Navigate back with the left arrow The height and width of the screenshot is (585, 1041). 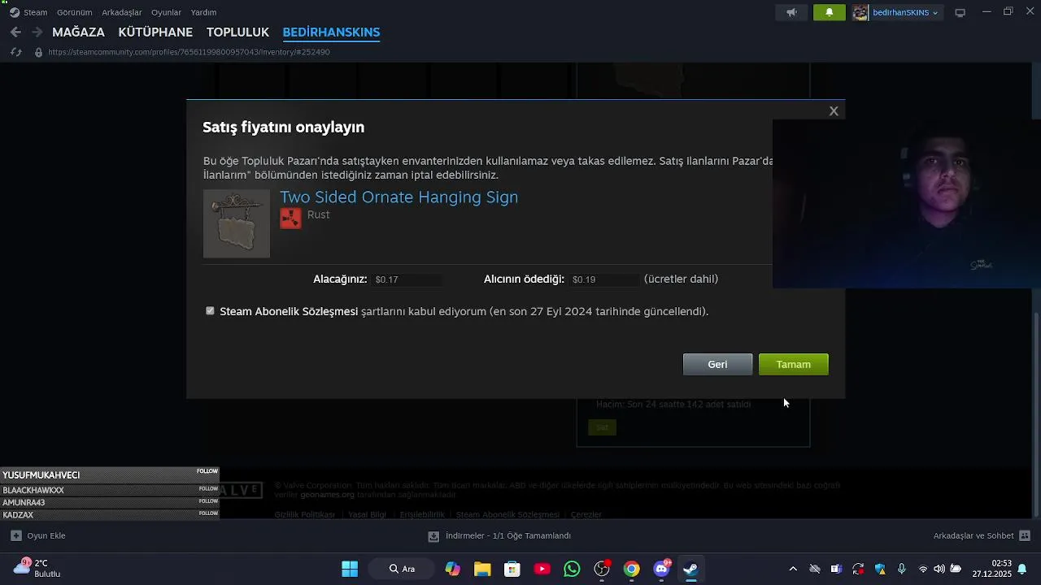[x=15, y=32]
